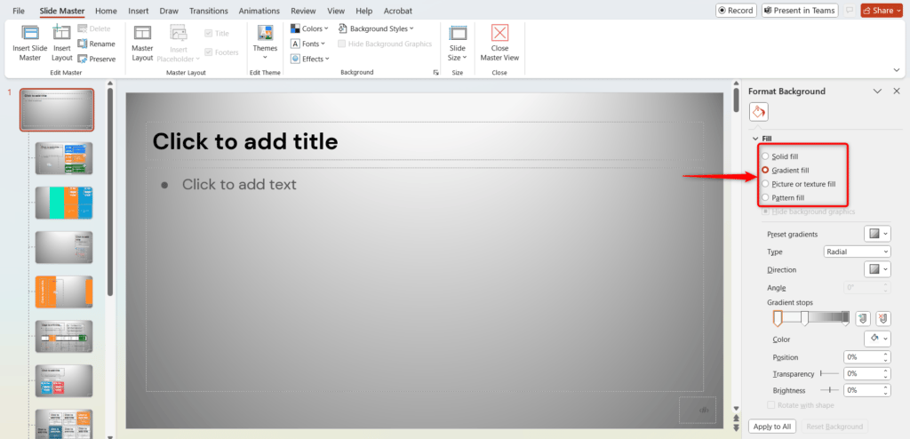
Task: Open the File menu
Action: point(19,11)
